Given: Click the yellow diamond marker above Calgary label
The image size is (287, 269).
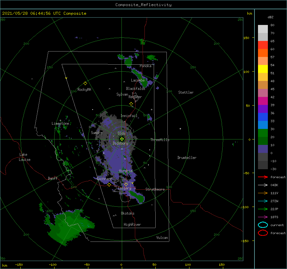Looking at the screenshot, I should point(126,184).
